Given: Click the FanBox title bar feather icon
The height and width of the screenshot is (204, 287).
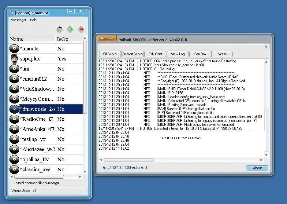Looking at the screenshot, I should coord(11,13).
